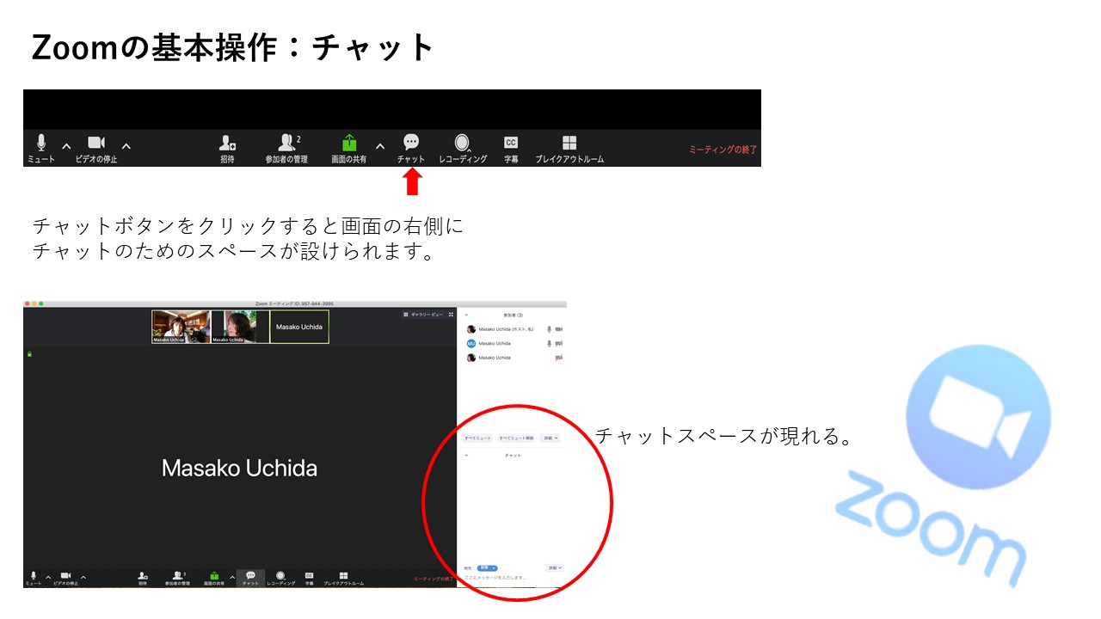
Task: Click the green 画面の共有 icon in the enlarged toolbar
Action: coord(349,143)
